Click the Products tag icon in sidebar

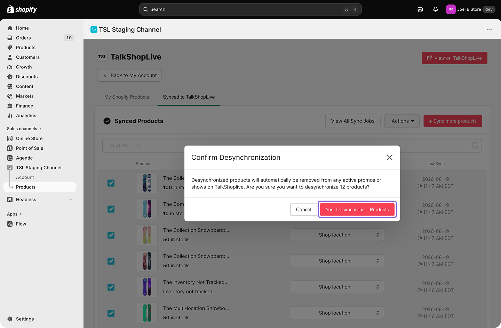coord(10,48)
